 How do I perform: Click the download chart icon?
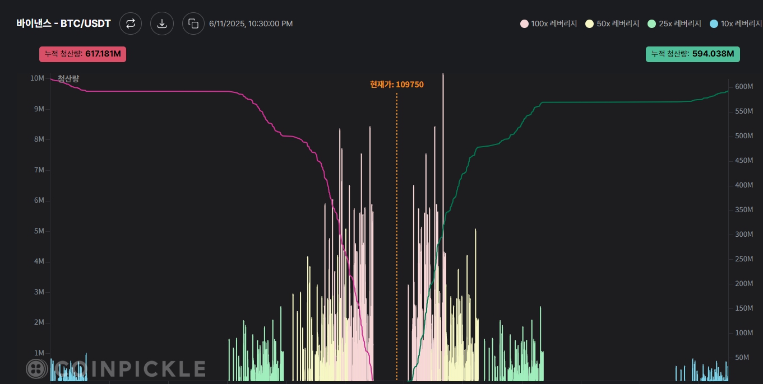coord(162,24)
